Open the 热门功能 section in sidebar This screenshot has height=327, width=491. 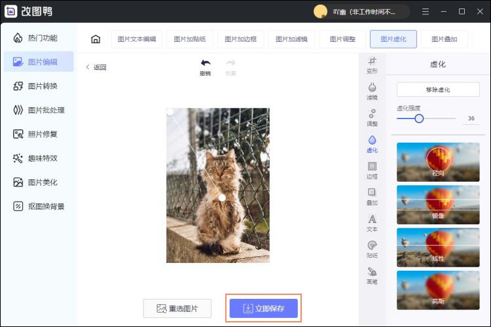tap(35, 38)
